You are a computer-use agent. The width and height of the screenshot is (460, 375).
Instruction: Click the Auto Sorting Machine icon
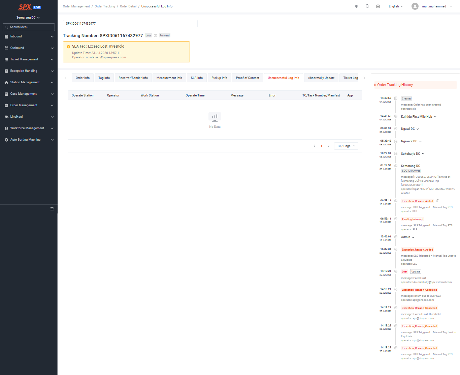click(6, 140)
